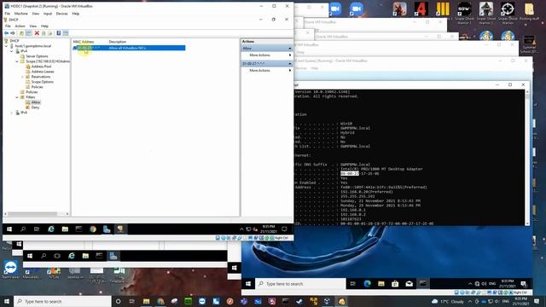Open Devices menu in VirtualBox HODC1 window

tap(62, 14)
